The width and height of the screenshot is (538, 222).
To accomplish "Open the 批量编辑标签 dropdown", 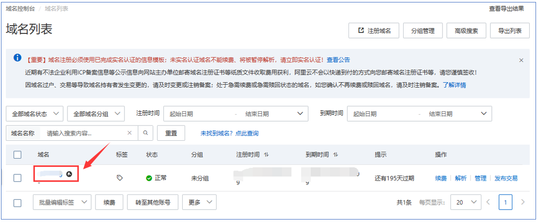I will (x=62, y=202).
